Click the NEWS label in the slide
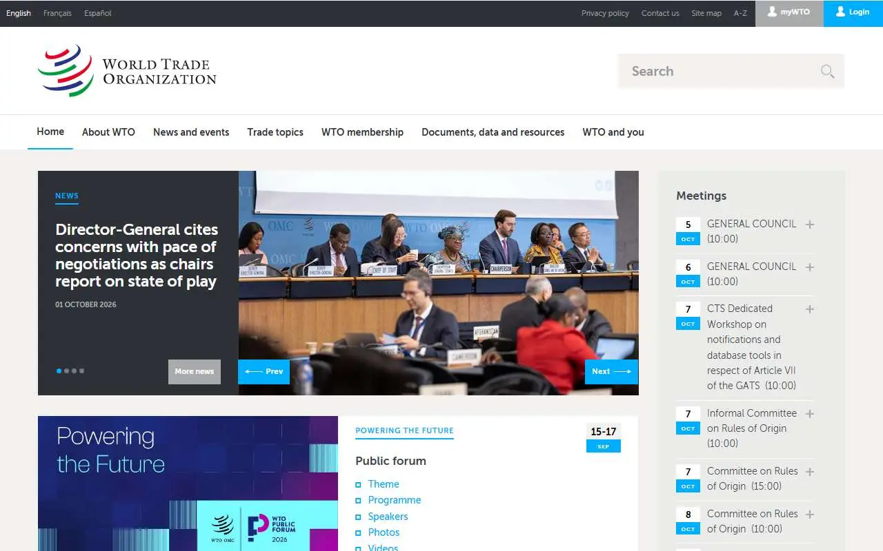This screenshot has height=551, width=883. [67, 196]
